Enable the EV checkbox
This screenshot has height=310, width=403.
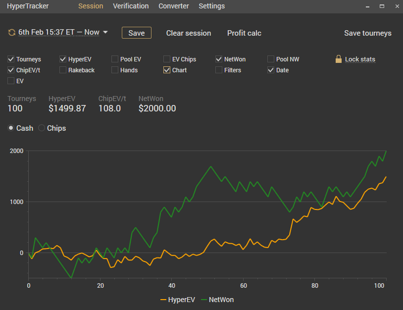11,81
